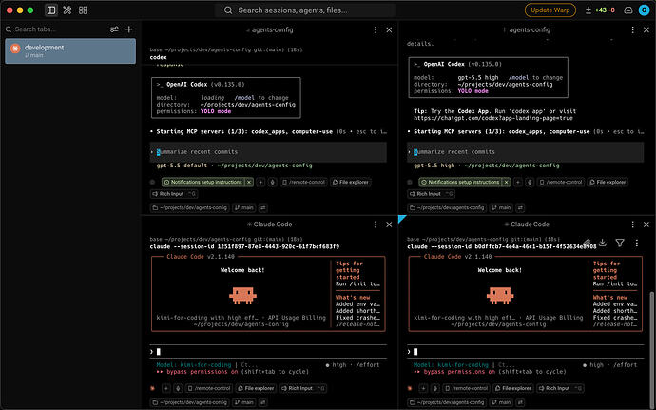Open the block overflow menu beside filter icon
The height and width of the screenshot is (410, 656).
[637, 243]
